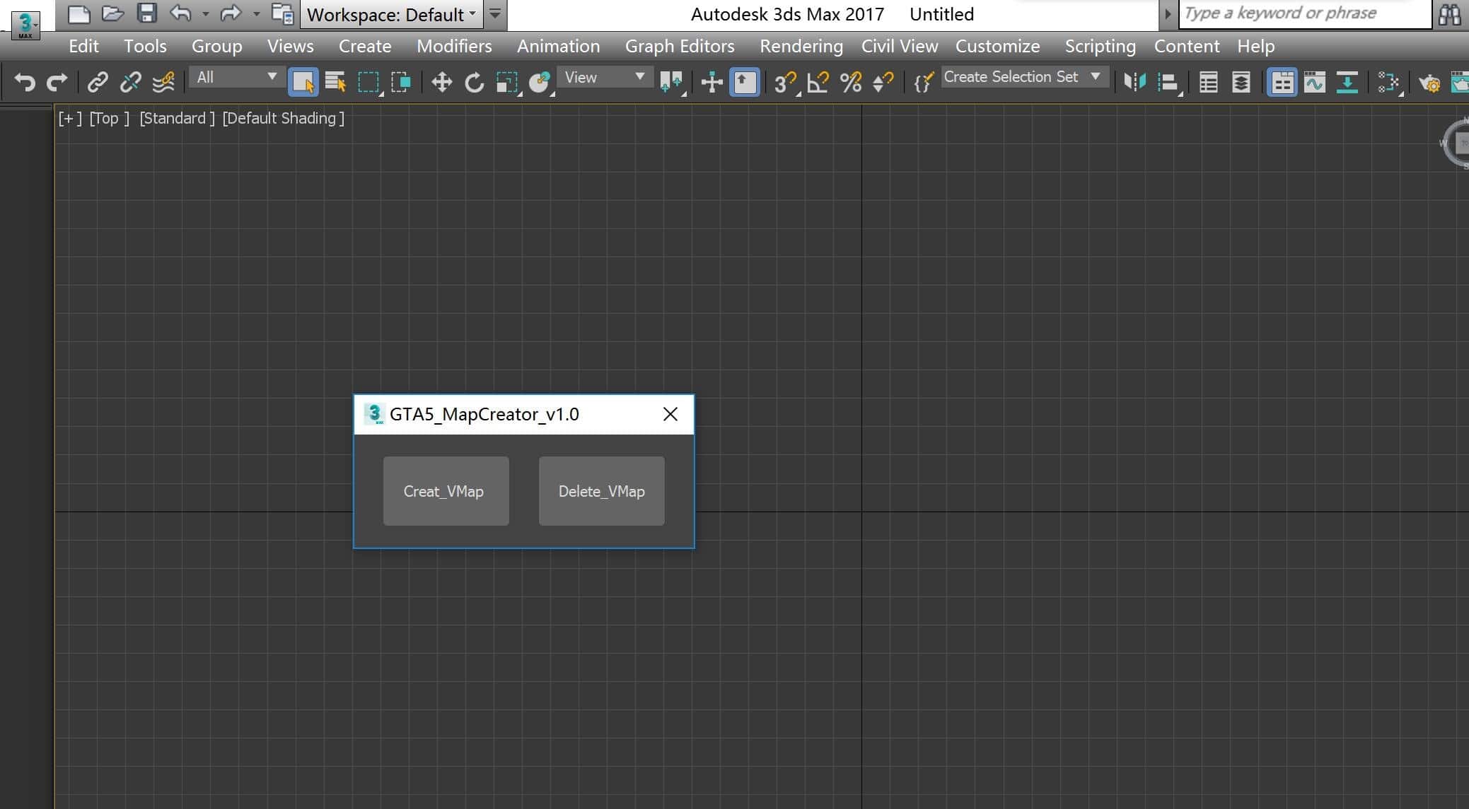
Task: Toggle the Ribbon display button
Action: click(x=1282, y=82)
